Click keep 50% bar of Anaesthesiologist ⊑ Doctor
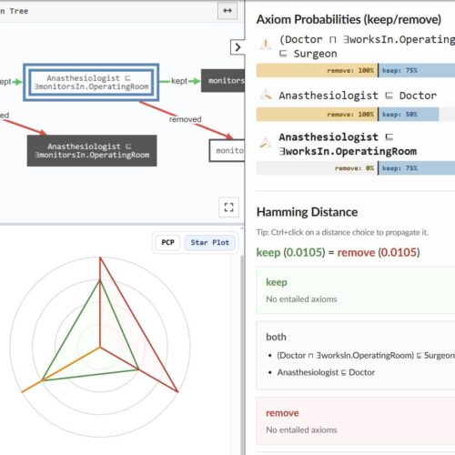This screenshot has height=455, width=455. click(x=409, y=115)
